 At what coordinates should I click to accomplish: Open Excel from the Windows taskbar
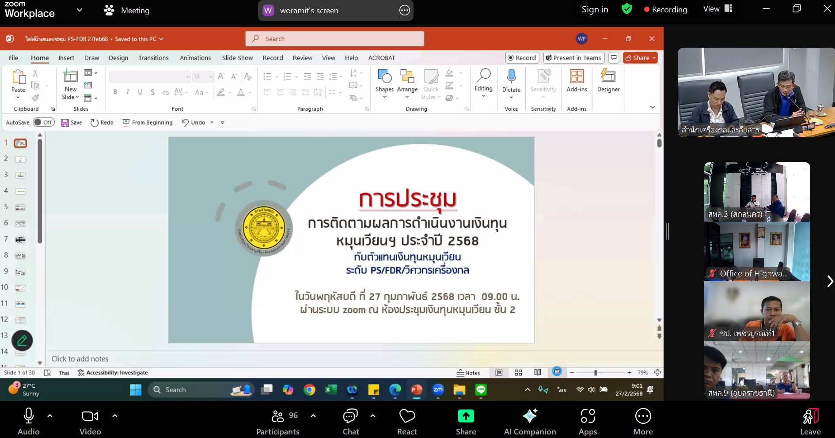pyautogui.click(x=330, y=390)
